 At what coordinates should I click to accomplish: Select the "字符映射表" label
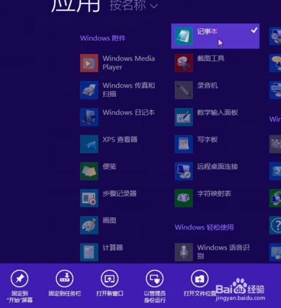tap(214, 193)
